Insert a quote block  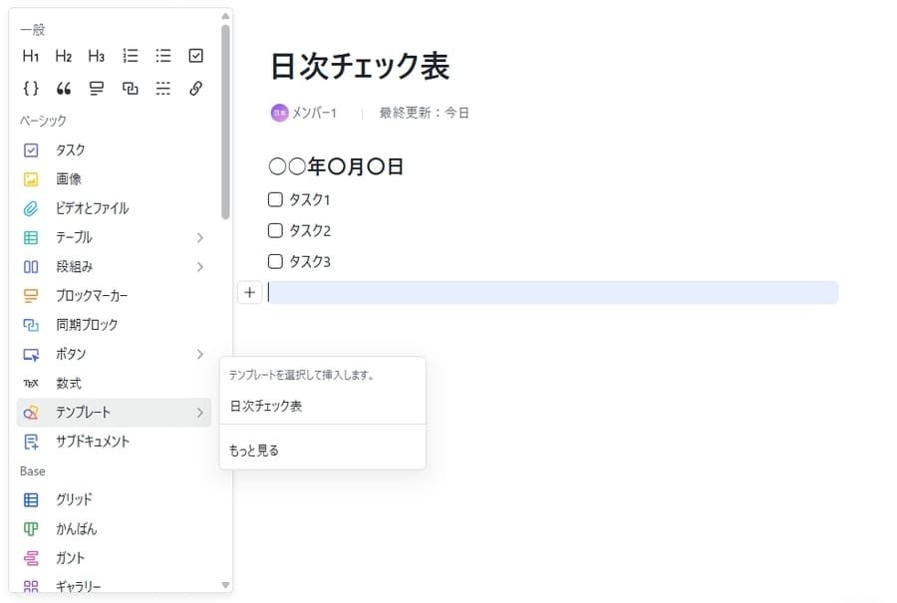click(63, 88)
